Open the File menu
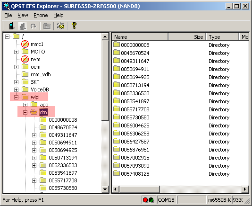This screenshot has height=206, width=252. [8, 15]
